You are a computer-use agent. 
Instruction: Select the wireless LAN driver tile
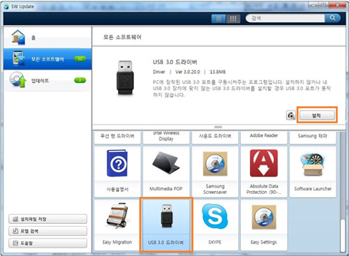click(117, 137)
